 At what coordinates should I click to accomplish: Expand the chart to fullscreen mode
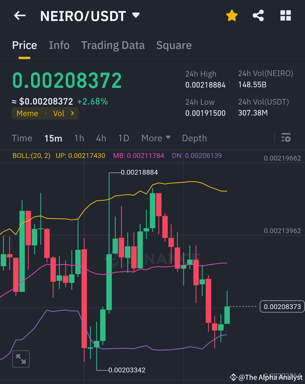[x=21, y=359]
